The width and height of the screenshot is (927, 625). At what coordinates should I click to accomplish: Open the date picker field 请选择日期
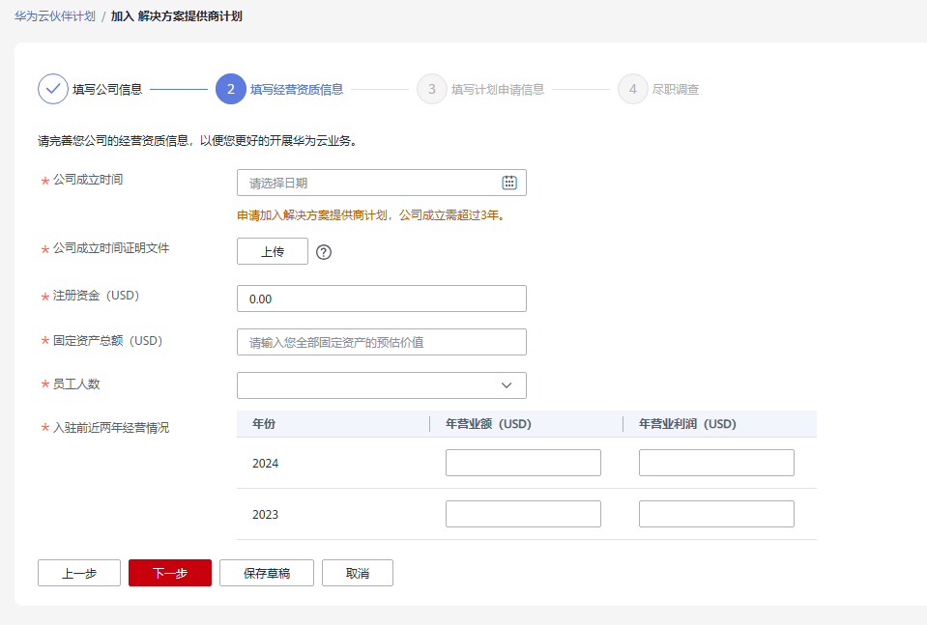(x=367, y=182)
